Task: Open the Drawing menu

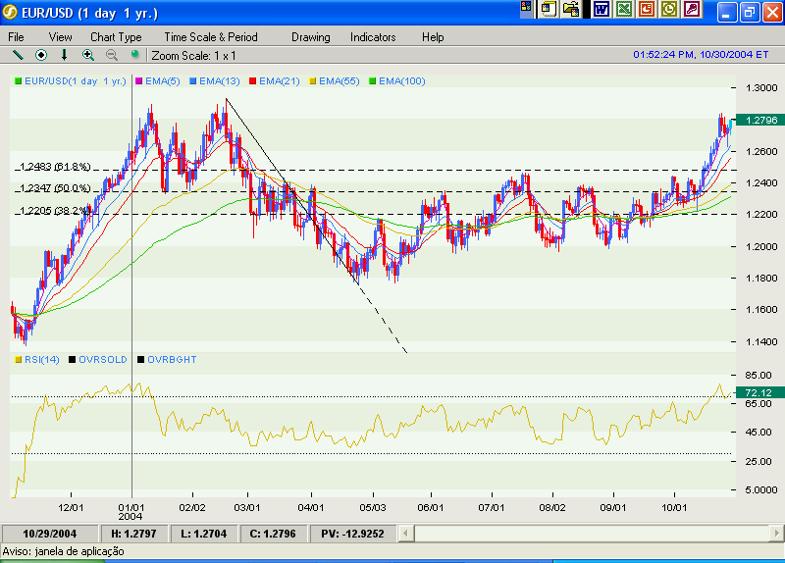Action: pos(310,36)
